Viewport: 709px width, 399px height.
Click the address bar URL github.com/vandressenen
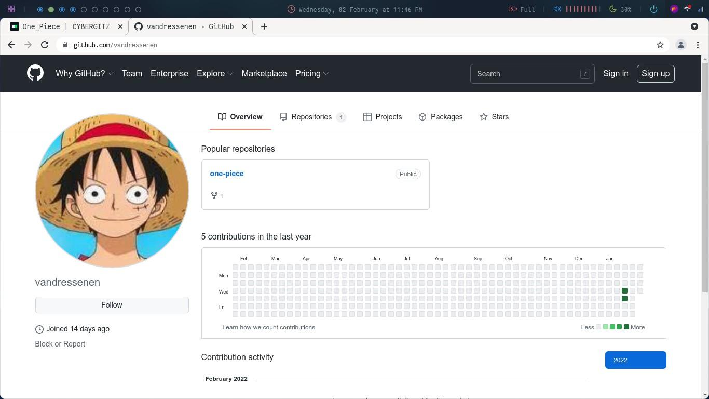[x=115, y=45]
